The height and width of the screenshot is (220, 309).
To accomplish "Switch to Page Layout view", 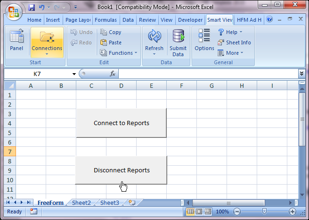I will tap(199, 212).
